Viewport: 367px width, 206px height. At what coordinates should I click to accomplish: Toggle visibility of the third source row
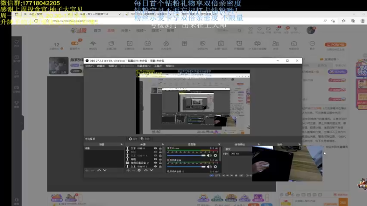pyautogui.click(x=156, y=156)
